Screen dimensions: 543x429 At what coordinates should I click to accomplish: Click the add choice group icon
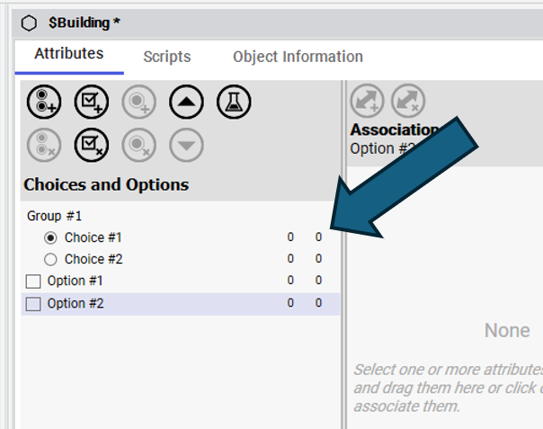(43, 103)
